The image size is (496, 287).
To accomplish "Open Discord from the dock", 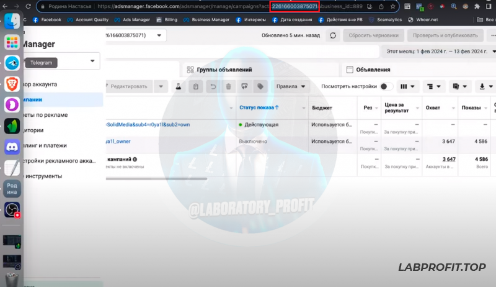I will (x=12, y=147).
